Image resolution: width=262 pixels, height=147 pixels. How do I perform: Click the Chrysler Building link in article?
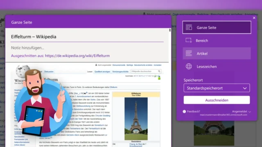(x=102, y=116)
